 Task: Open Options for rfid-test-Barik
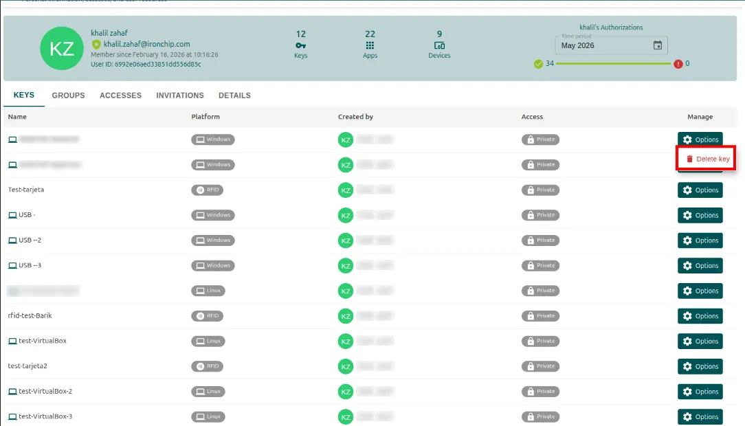pos(700,316)
